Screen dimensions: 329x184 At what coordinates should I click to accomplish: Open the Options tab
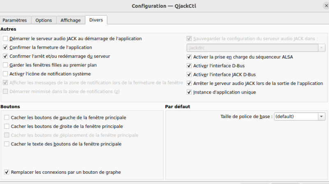tap(44, 20)
